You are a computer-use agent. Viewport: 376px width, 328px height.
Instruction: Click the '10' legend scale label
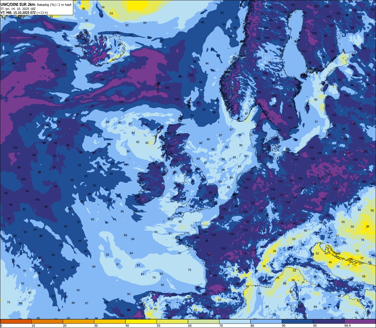click(x=33, y=326)
